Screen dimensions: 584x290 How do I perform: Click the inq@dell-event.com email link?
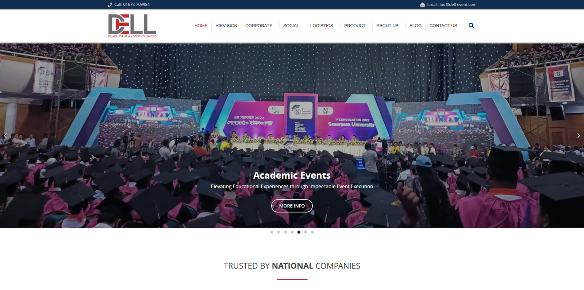(x=458, y=5)
